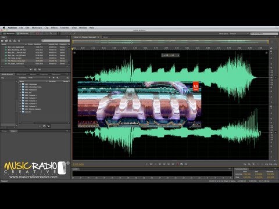Open the Workspace dropdown
Viewport: 279px width, 209px height.
click(x=239, y=34)
